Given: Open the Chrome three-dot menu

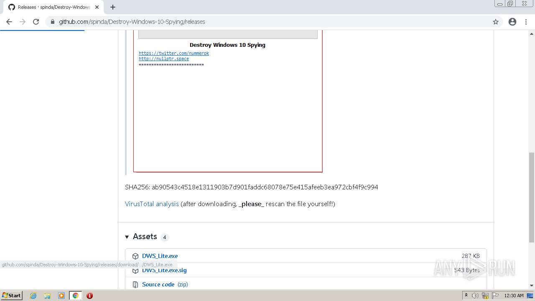Looking at the screenshot, I should pyautogui.click(x=526, y=22).
